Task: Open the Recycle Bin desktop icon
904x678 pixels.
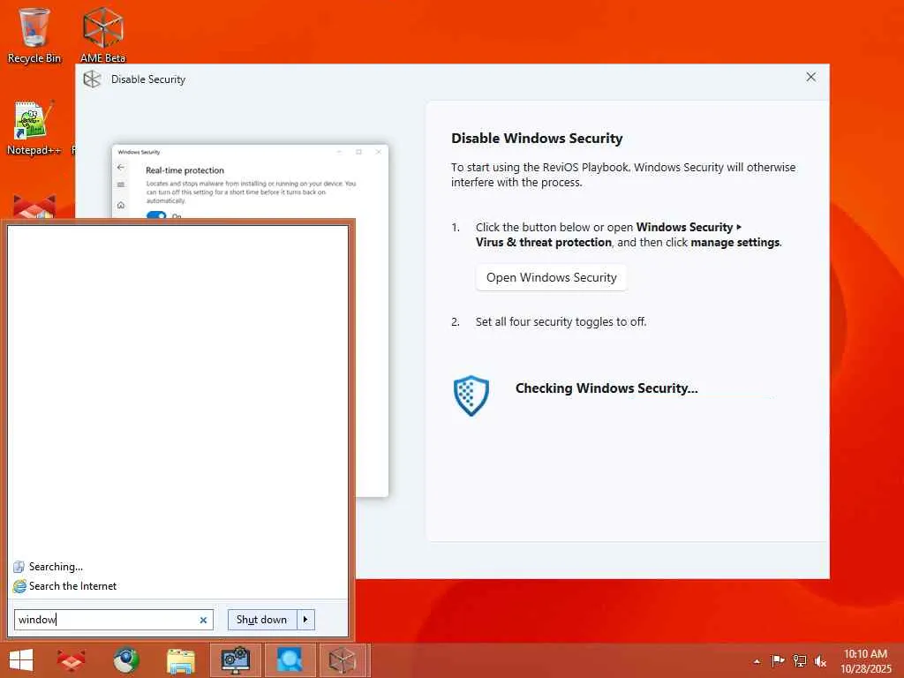Action: point(34,34)
